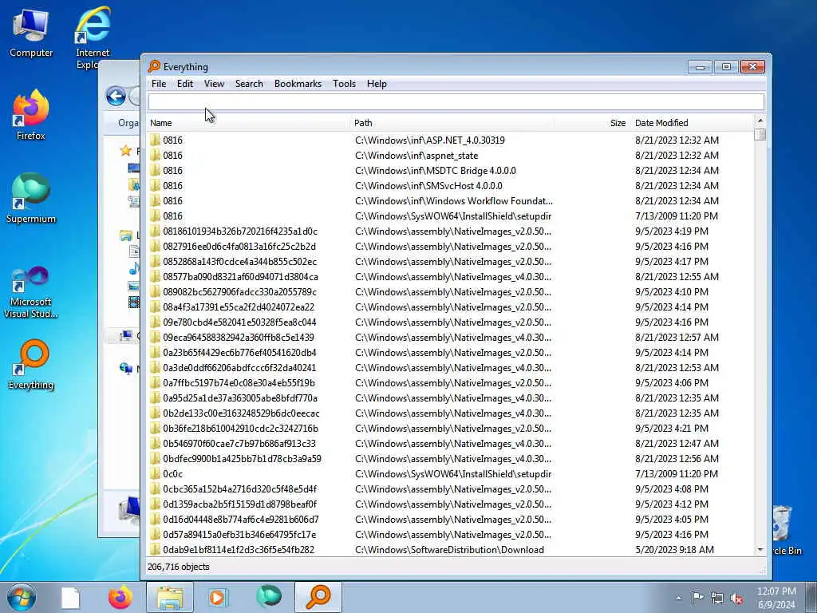Viewport: 817px width, 613px height.
Task: Select the 0816 folder in MSDTC Bridge 4.0.0.0
Action: [x=451, y=171]
